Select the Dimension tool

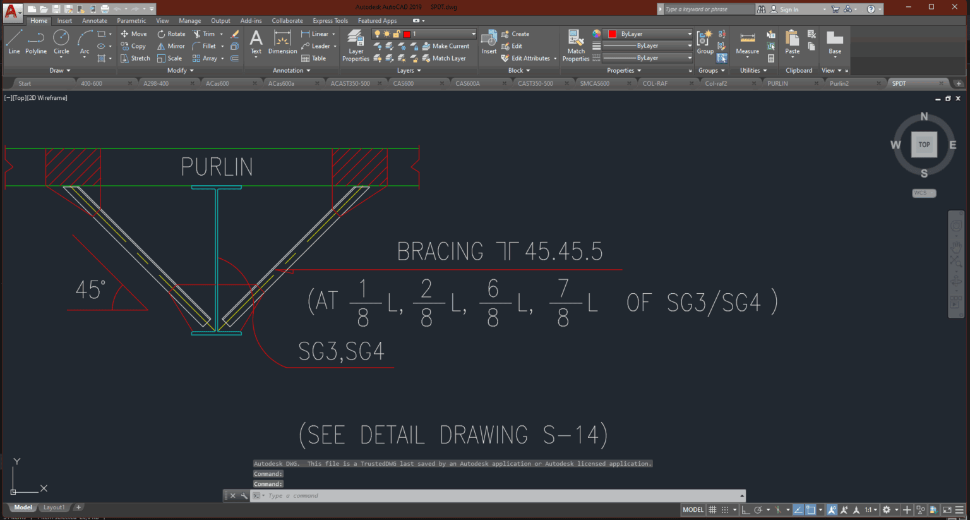point(282,44)
